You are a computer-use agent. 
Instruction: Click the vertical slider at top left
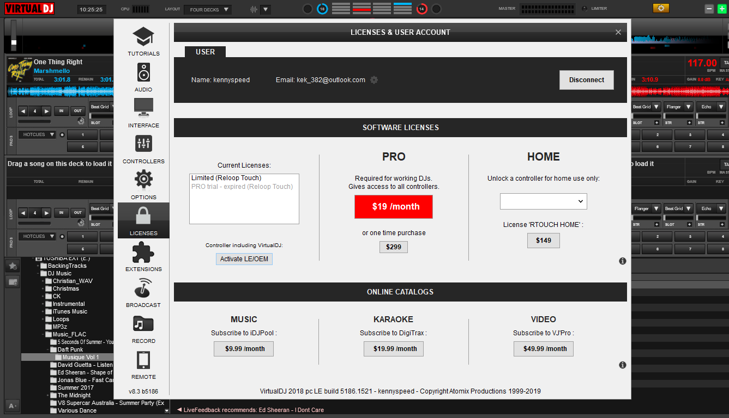tap(14, 36)
